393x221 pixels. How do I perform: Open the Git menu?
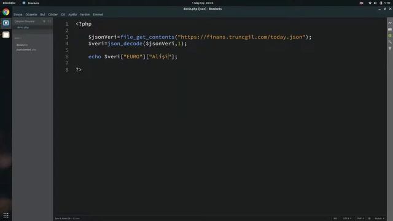[63, 15]
